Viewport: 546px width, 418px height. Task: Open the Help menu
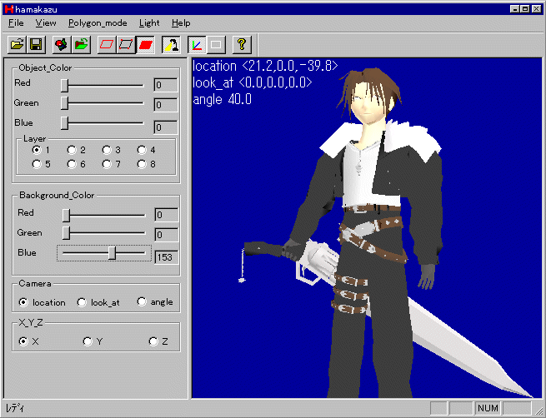pos(181,23)
